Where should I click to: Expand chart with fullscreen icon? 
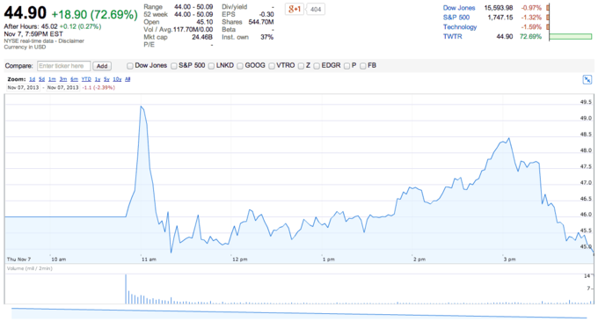587,80
